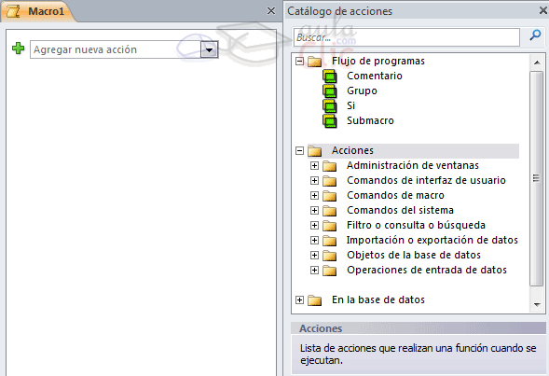Click the Comandos de macro folder icon

pyautogui.click(x=329, y=196)
